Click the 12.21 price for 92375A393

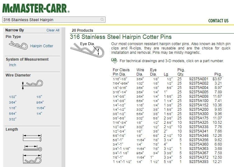coord(217,161)
